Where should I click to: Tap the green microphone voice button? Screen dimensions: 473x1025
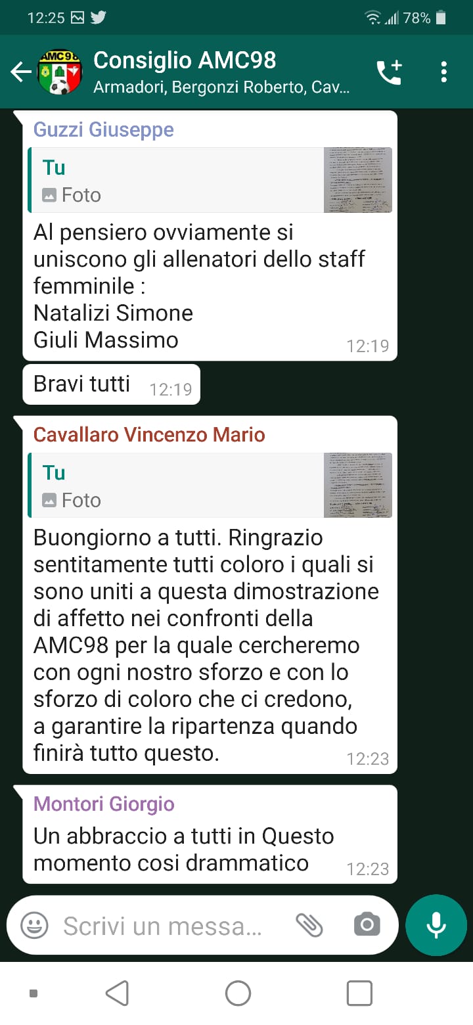pyautogui.click(x=436, y=925)
